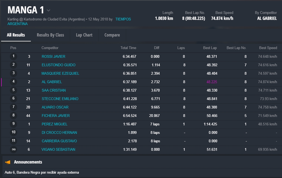This screenshot has height=178, width=282.
Task: Click the Total Time column header
Action: tap(128, 48)
